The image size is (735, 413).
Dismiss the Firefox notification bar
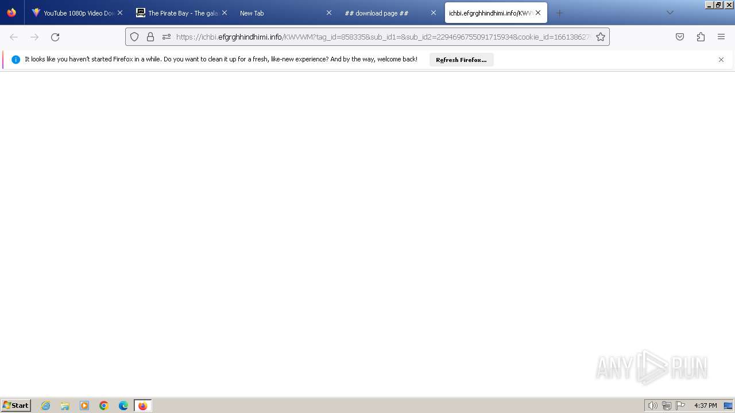click(x=721, y=60)
